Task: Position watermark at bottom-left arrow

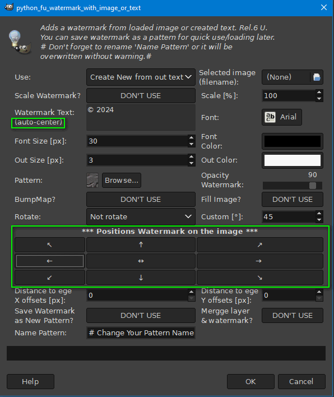Action: 50,278
